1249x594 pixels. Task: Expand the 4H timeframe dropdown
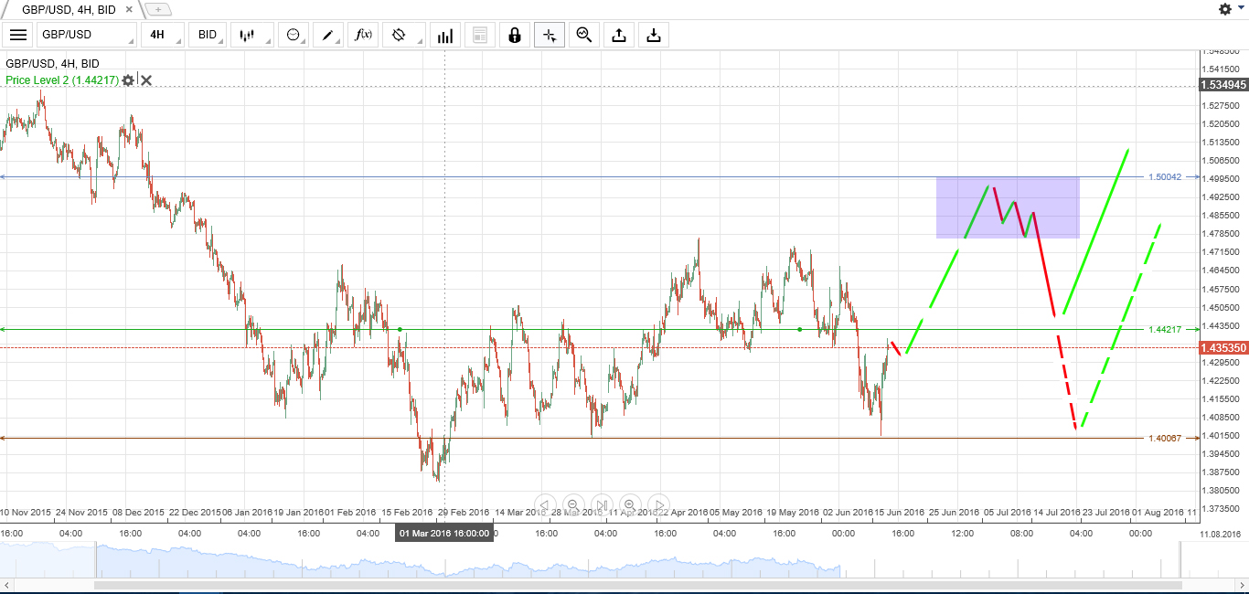[x=163, y=36]
